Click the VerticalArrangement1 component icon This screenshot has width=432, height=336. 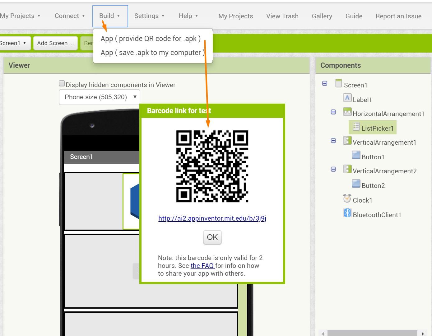347,141
